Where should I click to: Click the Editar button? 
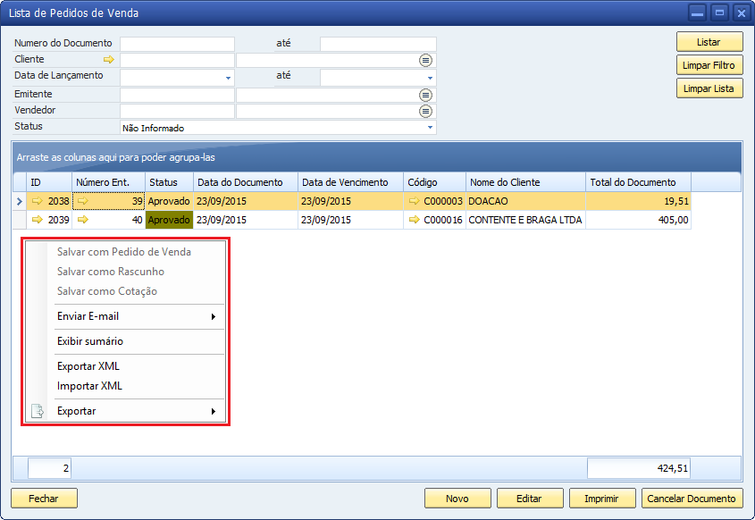click(x=530, y=499)
